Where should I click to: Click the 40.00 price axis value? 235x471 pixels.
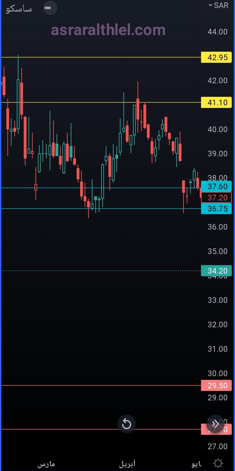(217, 129)
